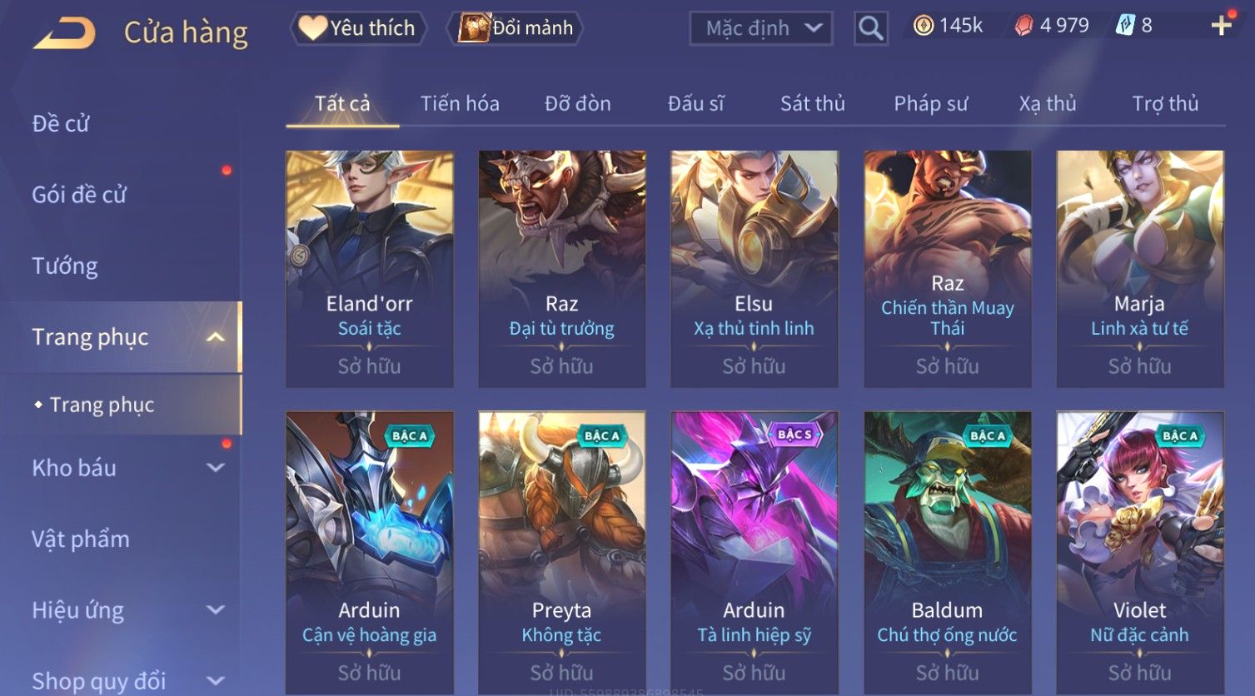Screen dimensions: 1255x696
Task: Click the golden back arrow icon
Action: 64,33
